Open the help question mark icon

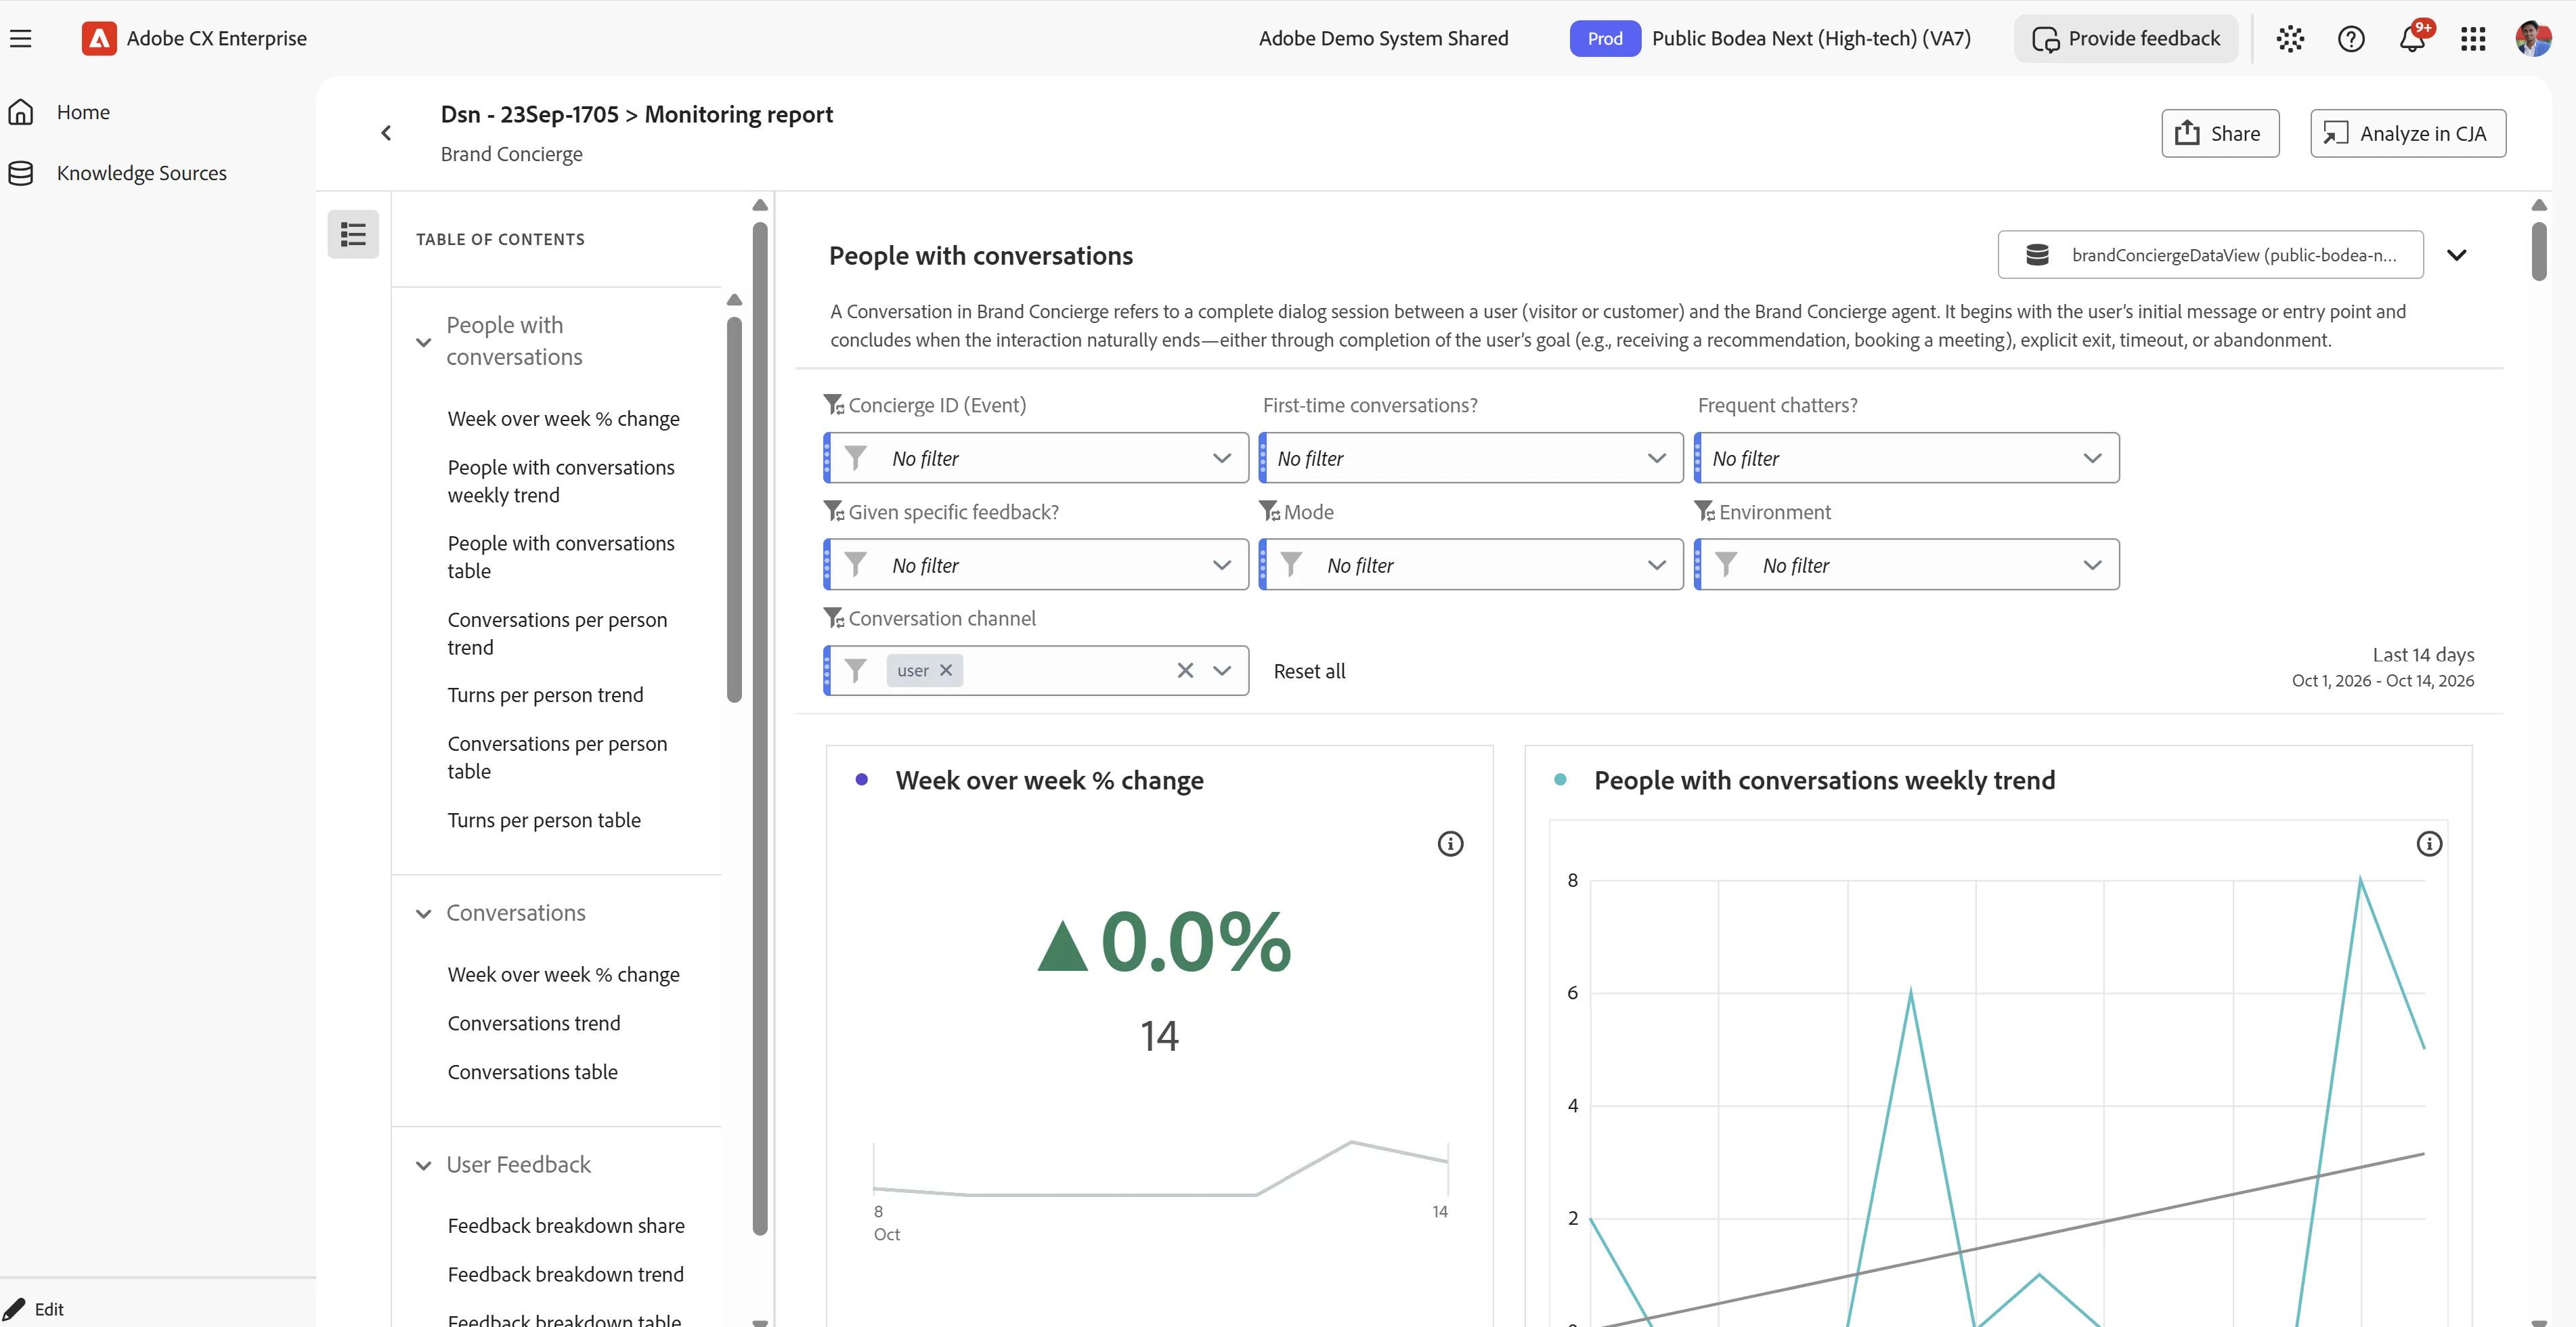[2351, 38]
